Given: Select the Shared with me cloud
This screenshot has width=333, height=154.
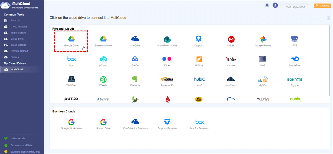Looking at the screenshot, I should [x=103, y=41].
